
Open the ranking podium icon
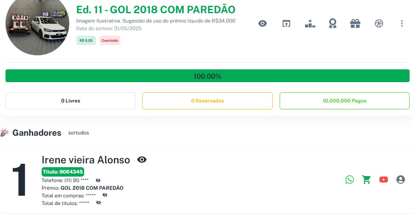[310, 23]
